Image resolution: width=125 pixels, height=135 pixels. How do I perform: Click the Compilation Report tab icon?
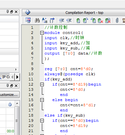coord(28,12)
